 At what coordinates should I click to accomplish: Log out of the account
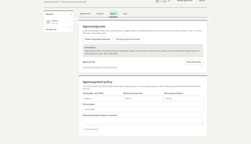click(202, 1)
